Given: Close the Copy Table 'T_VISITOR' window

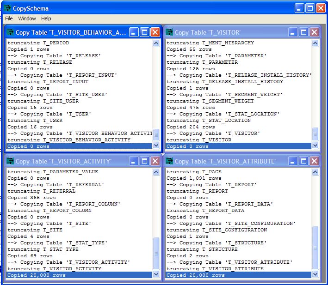Looking at the screenshot, I should (x=315, y=32).
